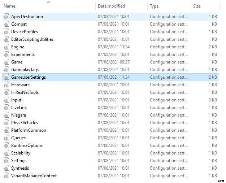This screenshot has width=226, height=183.
Task: Click the GameUserSettings file icon
Action: coord(6,77)
